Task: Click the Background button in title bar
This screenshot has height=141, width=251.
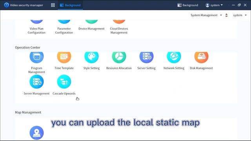Action: coord(188,5)
